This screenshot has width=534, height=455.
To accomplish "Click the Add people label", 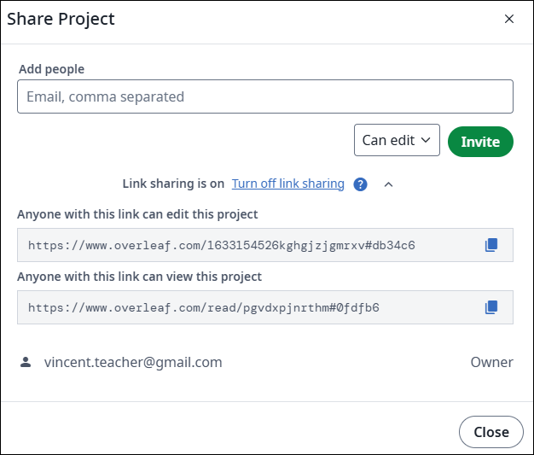I will (51, 69).
